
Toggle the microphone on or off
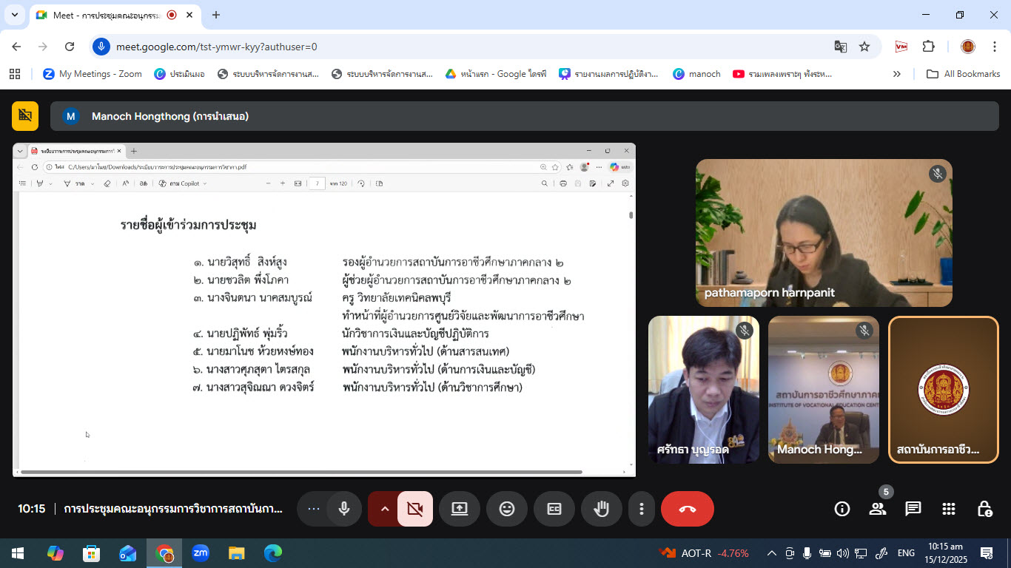[x=343, y=509]
